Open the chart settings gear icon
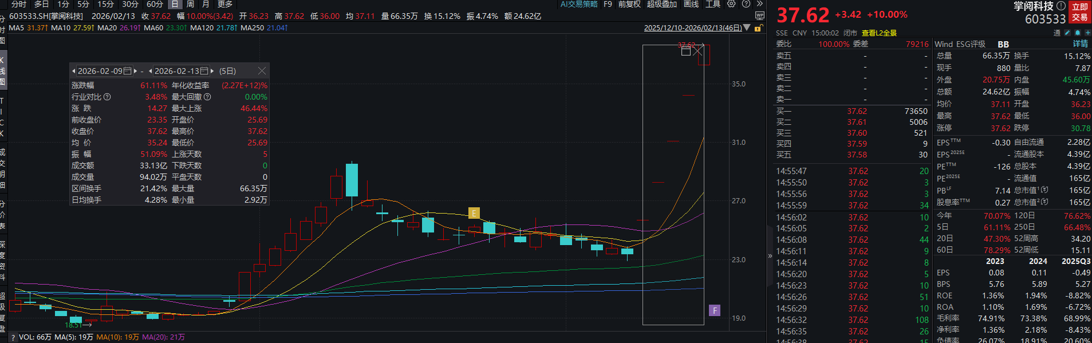The width and height of the screenshot is (1092, 343). coord(731,4)
